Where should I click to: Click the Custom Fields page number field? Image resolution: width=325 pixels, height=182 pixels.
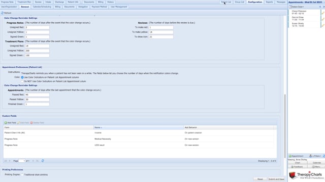tap(22, 161)
